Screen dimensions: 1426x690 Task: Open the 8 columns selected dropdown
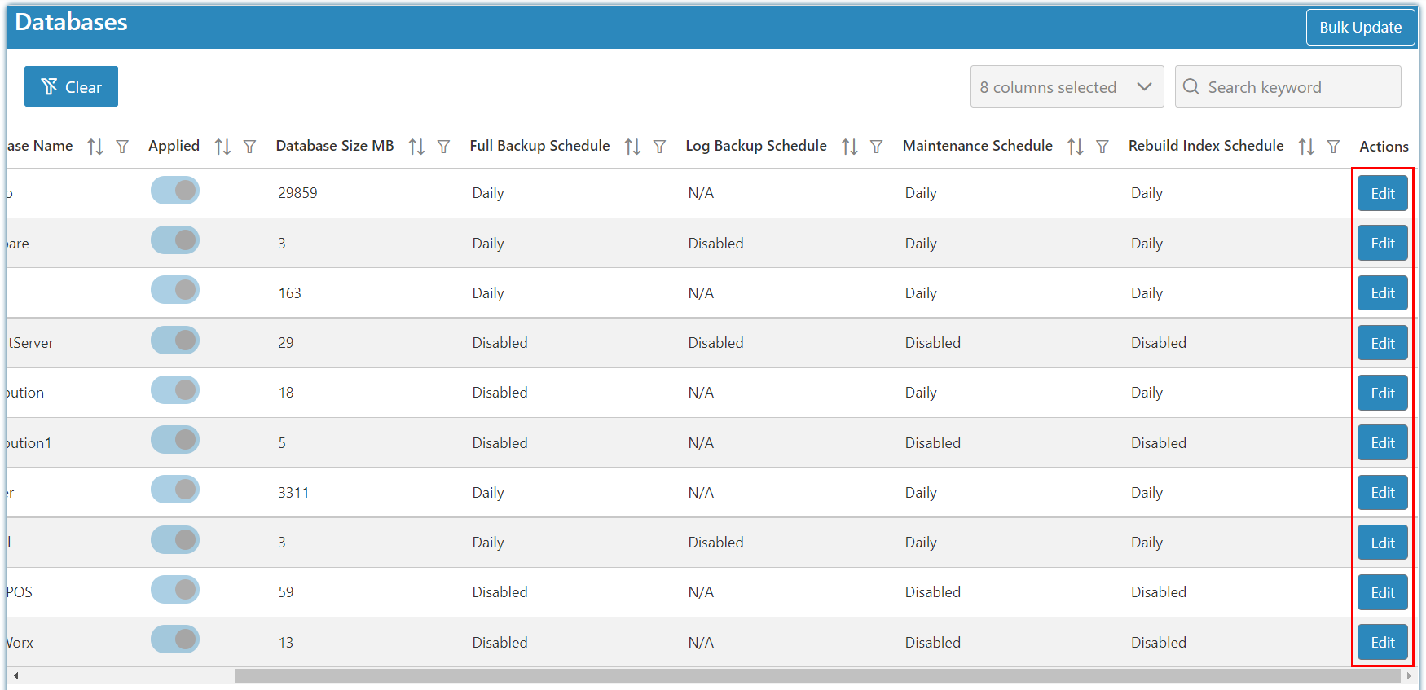(1067, 86)
